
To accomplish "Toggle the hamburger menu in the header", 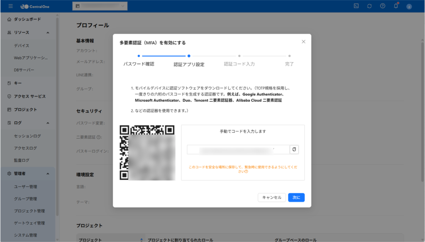I will coord(10,6).
